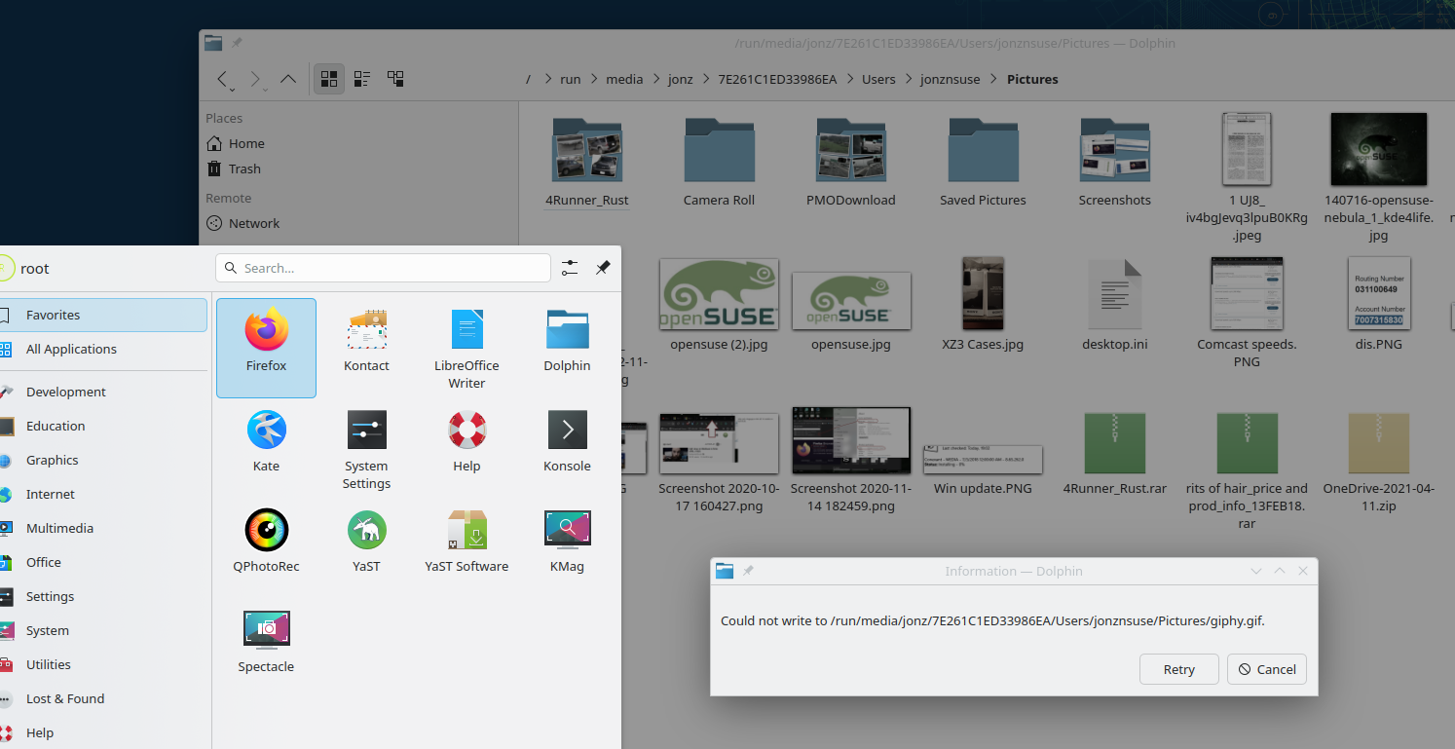Start LibreOffice Writer from the launcher
Screen dimensions: 1455x749
pos(466,348)
